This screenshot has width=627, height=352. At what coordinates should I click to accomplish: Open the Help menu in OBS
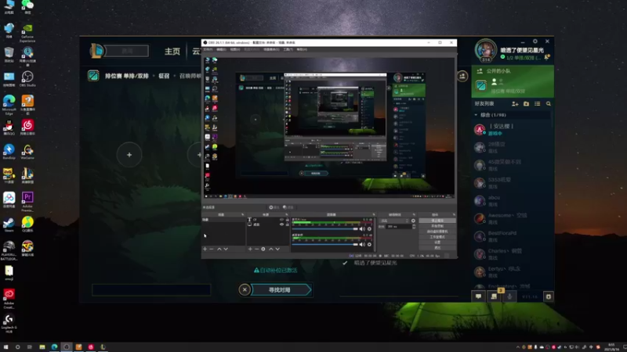coord(302,49)
